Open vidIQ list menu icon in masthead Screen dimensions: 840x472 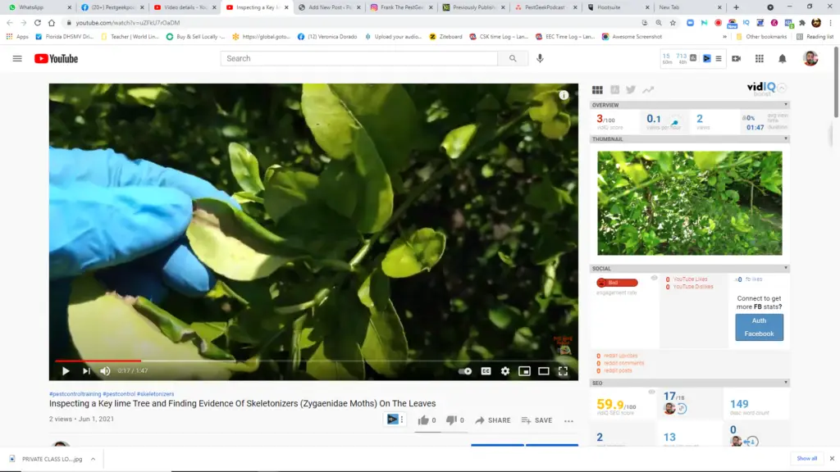point(719,58)
